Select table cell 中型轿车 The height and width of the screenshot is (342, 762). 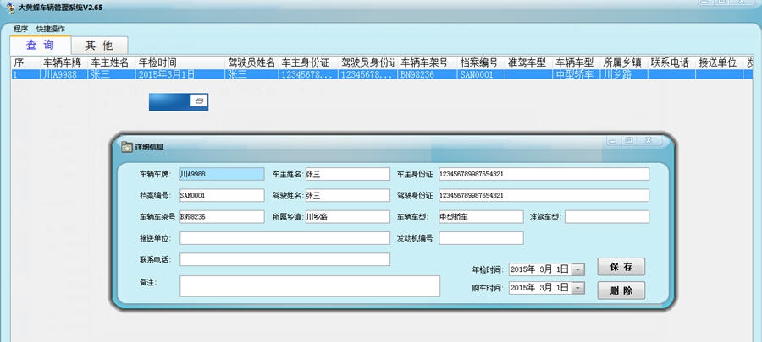click(x=576, y=74)
